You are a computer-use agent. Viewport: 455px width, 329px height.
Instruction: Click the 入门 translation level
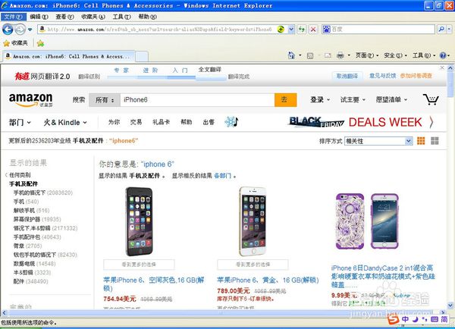[180, 70]
